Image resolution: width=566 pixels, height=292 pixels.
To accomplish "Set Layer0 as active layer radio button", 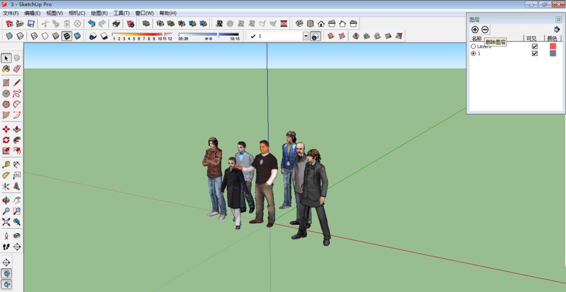I will coord(473,46).
